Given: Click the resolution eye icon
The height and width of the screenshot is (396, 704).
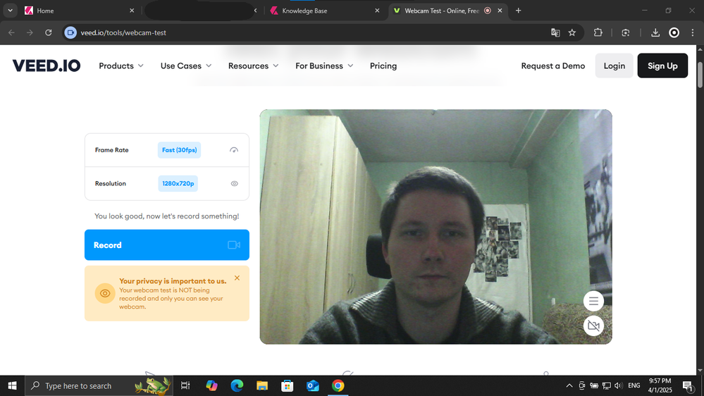Looking at the screenshot, I should (x=235, y=184).
